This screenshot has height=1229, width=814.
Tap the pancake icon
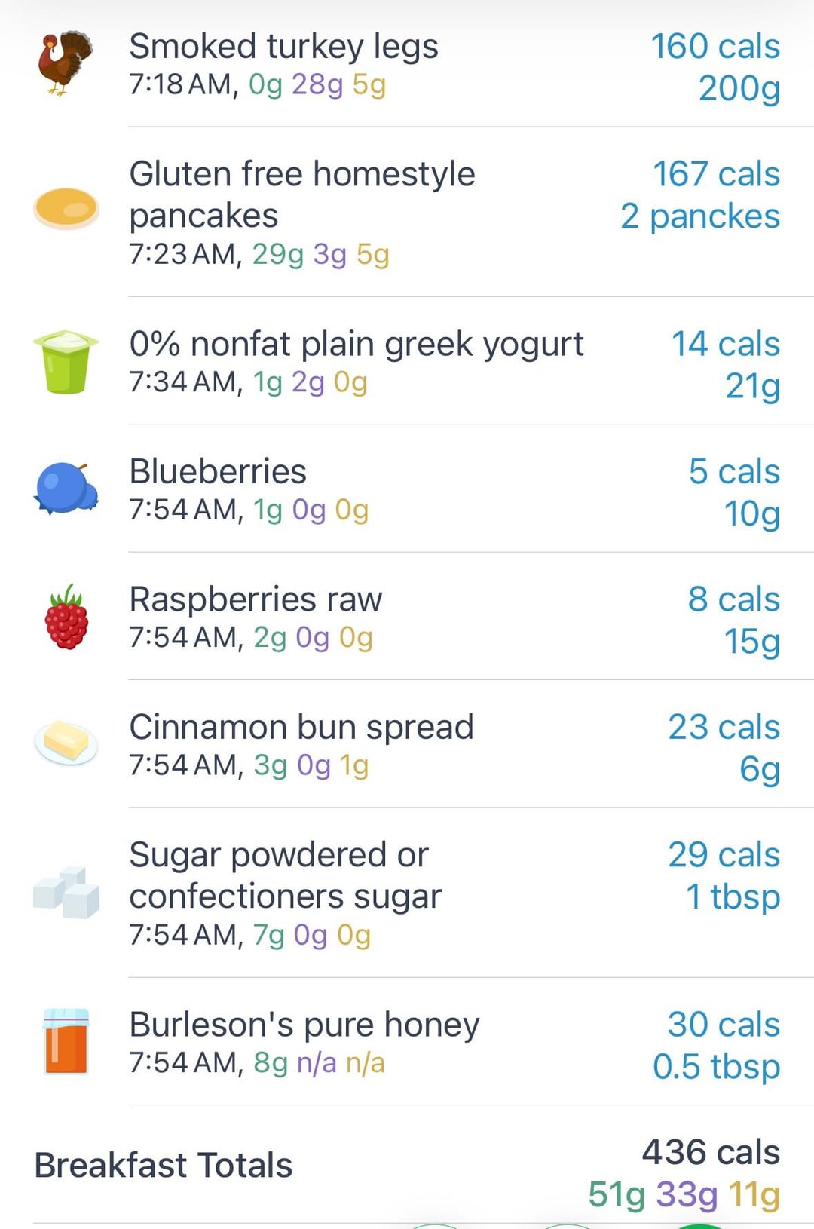(x=66, y=208)
